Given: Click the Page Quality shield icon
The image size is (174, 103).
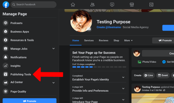Looking at the screenshot, I should coord(6,91).
